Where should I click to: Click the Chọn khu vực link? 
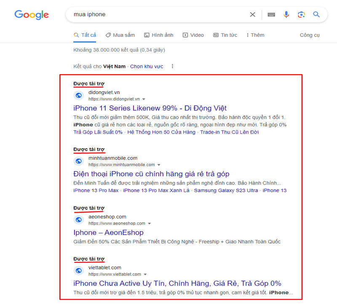click(147, 67)
